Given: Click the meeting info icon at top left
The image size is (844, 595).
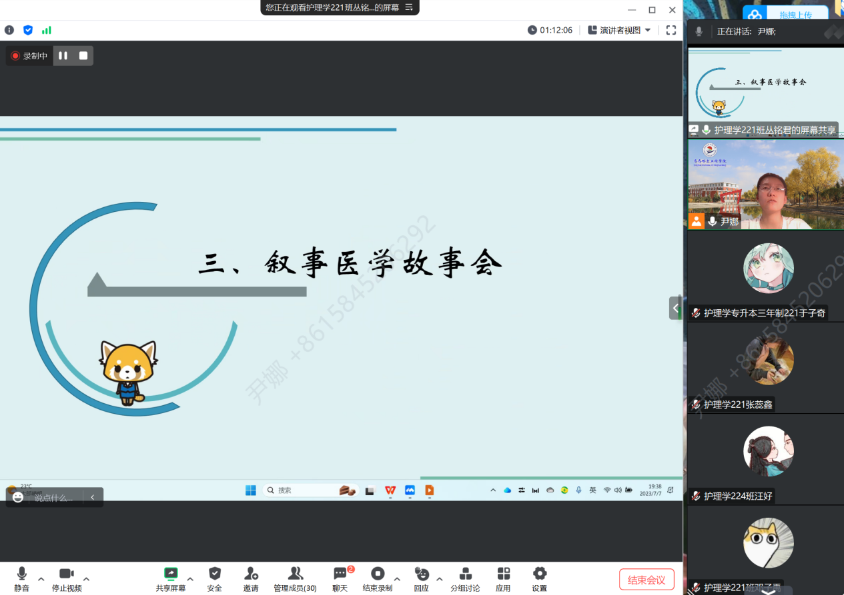Looking at the screenshot, I should click(9, 30).
